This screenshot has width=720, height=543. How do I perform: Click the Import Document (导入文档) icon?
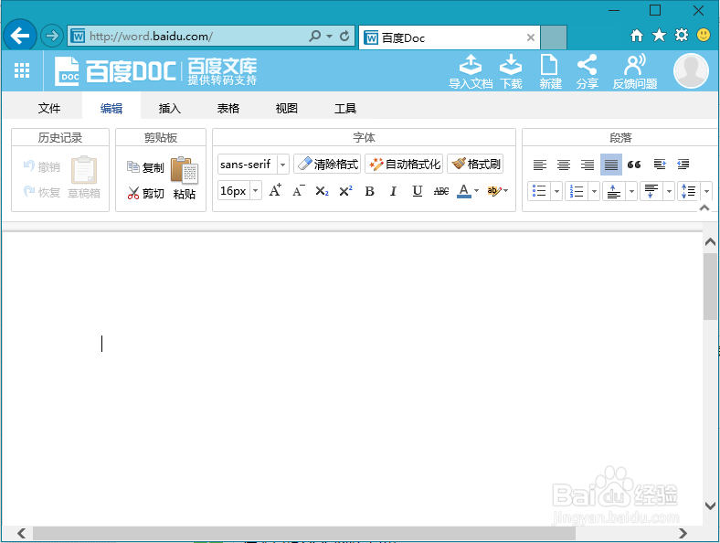click(x=471, y=71)
